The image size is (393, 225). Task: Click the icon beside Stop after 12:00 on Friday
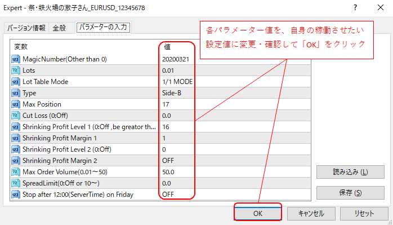(x=16, y=195)
